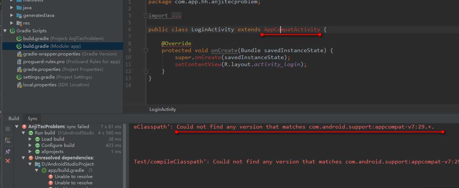The height and width of the screenshot is (188, 459).
Task: Click the gradle.properties file icon
Action: pos(19,69)
